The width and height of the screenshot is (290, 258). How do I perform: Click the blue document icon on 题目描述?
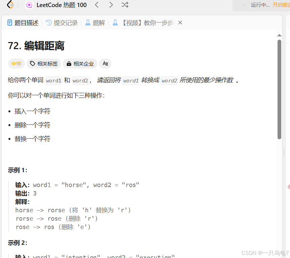point(9,23)
